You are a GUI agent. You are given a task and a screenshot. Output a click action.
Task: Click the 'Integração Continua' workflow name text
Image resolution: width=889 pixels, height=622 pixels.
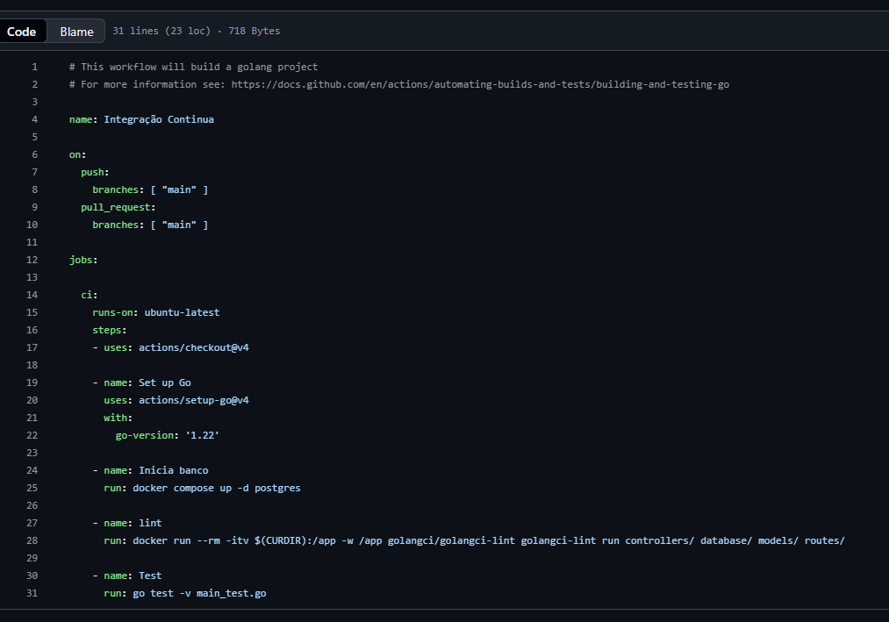[x=159, y=119]
